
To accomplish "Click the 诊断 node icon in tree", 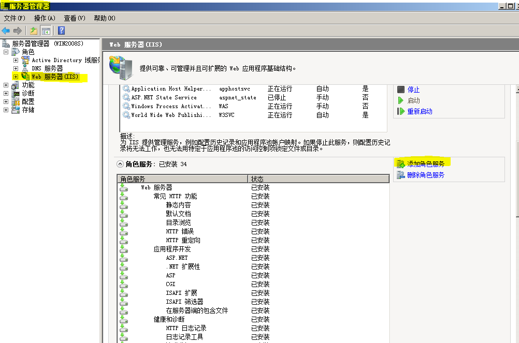I will (16, 94).
